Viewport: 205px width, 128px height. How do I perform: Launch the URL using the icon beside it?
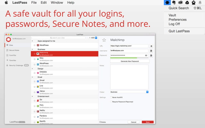[x=151, y=46]
